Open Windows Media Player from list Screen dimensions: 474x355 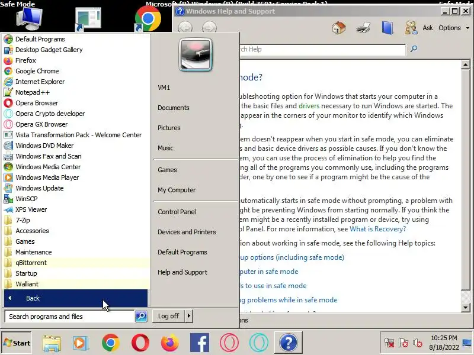47,177
